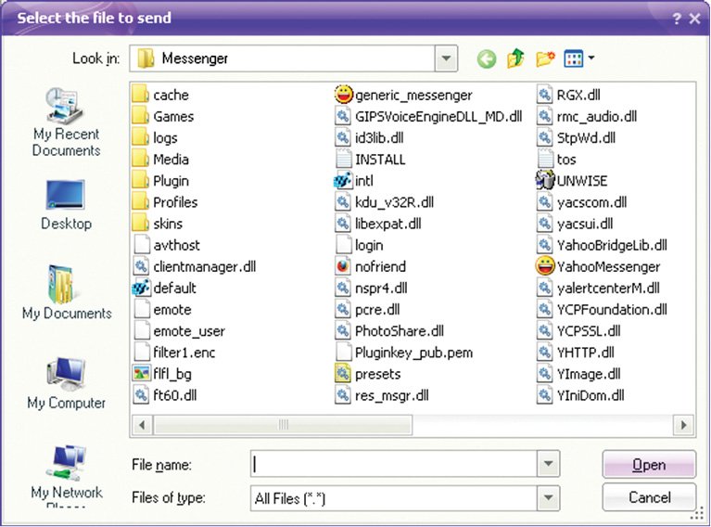
Task: Create a new folder
Action: point(545,58)
